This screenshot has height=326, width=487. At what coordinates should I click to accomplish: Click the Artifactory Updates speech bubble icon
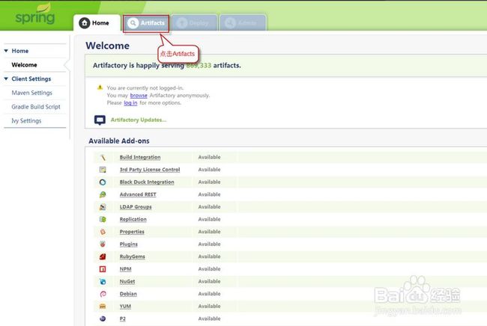pyautogui.click(x=100, y=120)
